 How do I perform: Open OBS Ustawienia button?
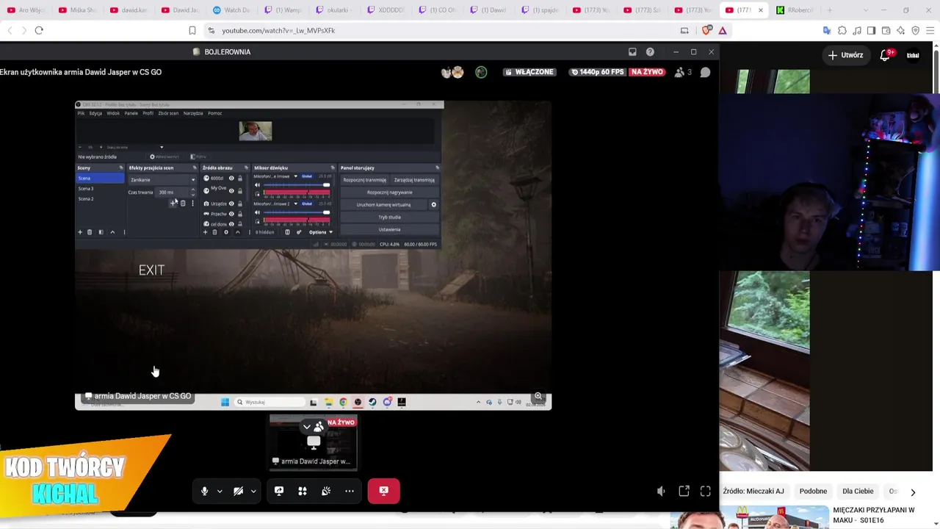(x=389, y=230)
